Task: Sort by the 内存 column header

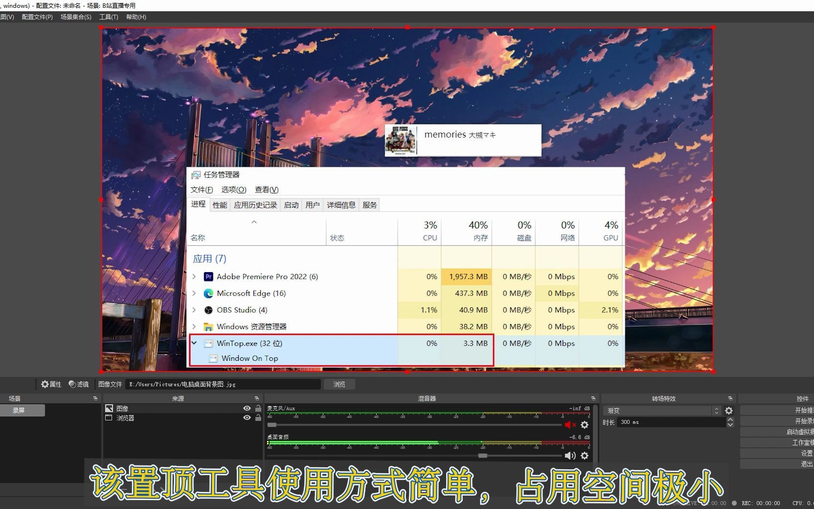Action: pyautogui.click(x=467, y=231)
